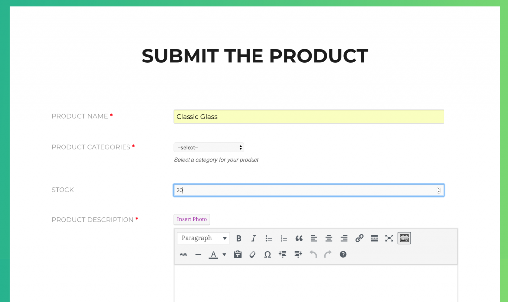
Task: Redo the last editor change
Action: pos(327,254)
